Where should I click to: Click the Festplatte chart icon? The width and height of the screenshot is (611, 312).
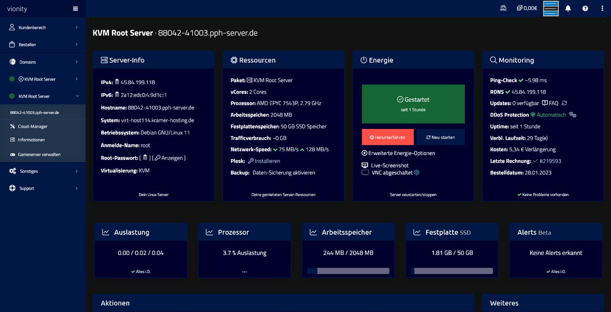tap(417, 232)
